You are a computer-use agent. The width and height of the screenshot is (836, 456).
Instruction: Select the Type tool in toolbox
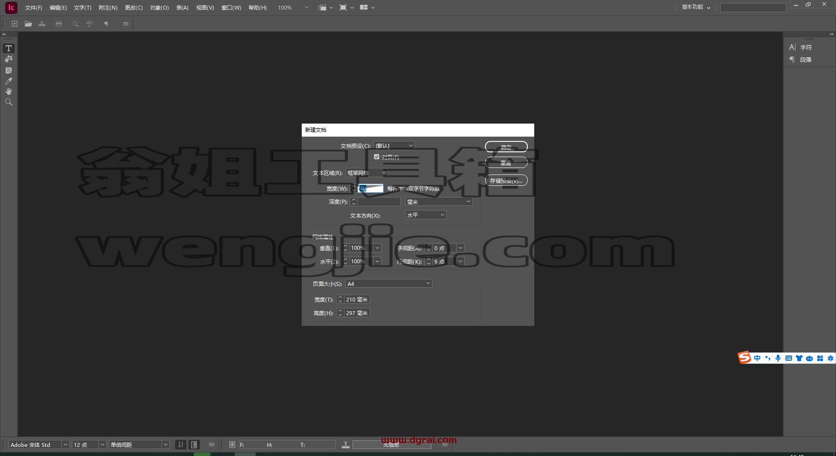9,48
